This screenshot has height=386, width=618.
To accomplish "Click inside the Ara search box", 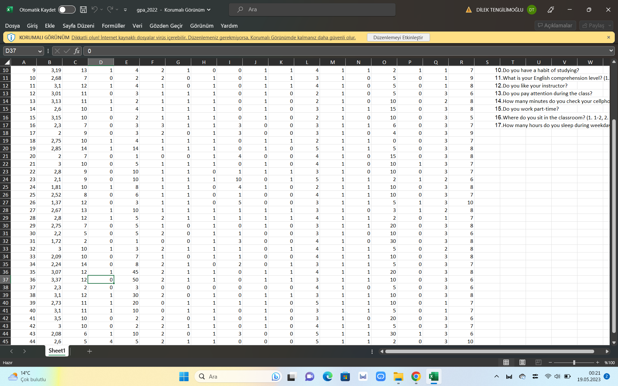I will coord(312,9).
